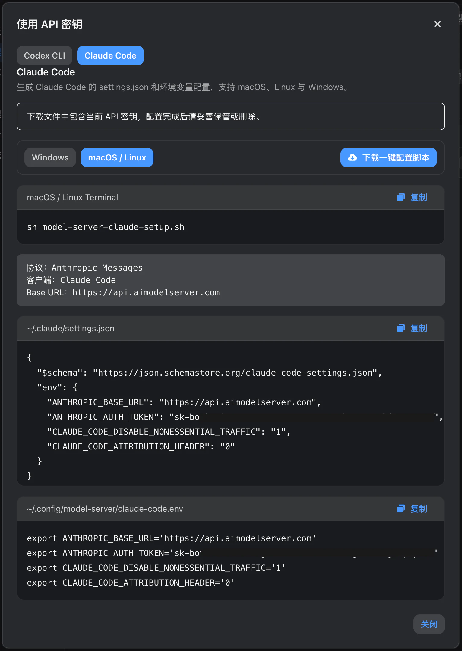462x651 pixels.
Task: Click the '~/.config/model-server/claude-code.env' path header
Action: tap(105, 509)
